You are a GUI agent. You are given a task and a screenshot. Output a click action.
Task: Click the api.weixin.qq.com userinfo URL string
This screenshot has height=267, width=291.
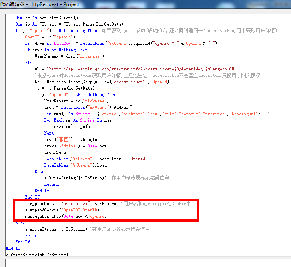(143, 69)
